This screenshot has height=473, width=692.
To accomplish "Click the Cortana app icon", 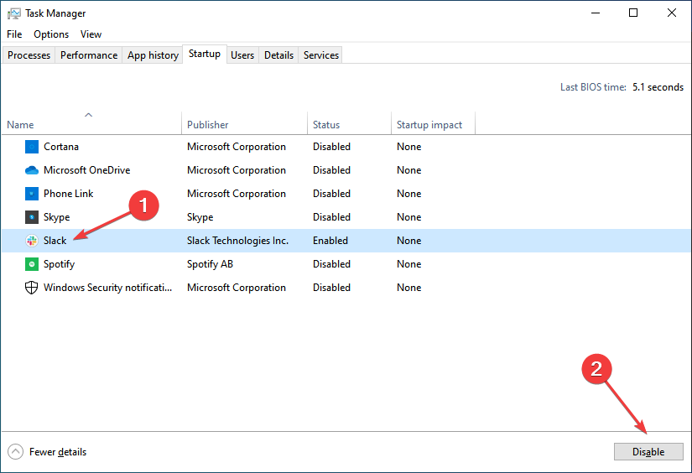I will 32,147.
